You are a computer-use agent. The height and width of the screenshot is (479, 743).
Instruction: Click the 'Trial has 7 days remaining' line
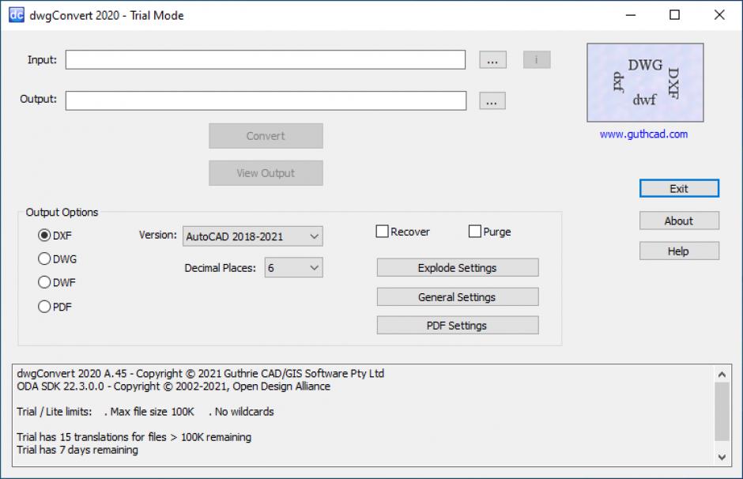[77, 450]
